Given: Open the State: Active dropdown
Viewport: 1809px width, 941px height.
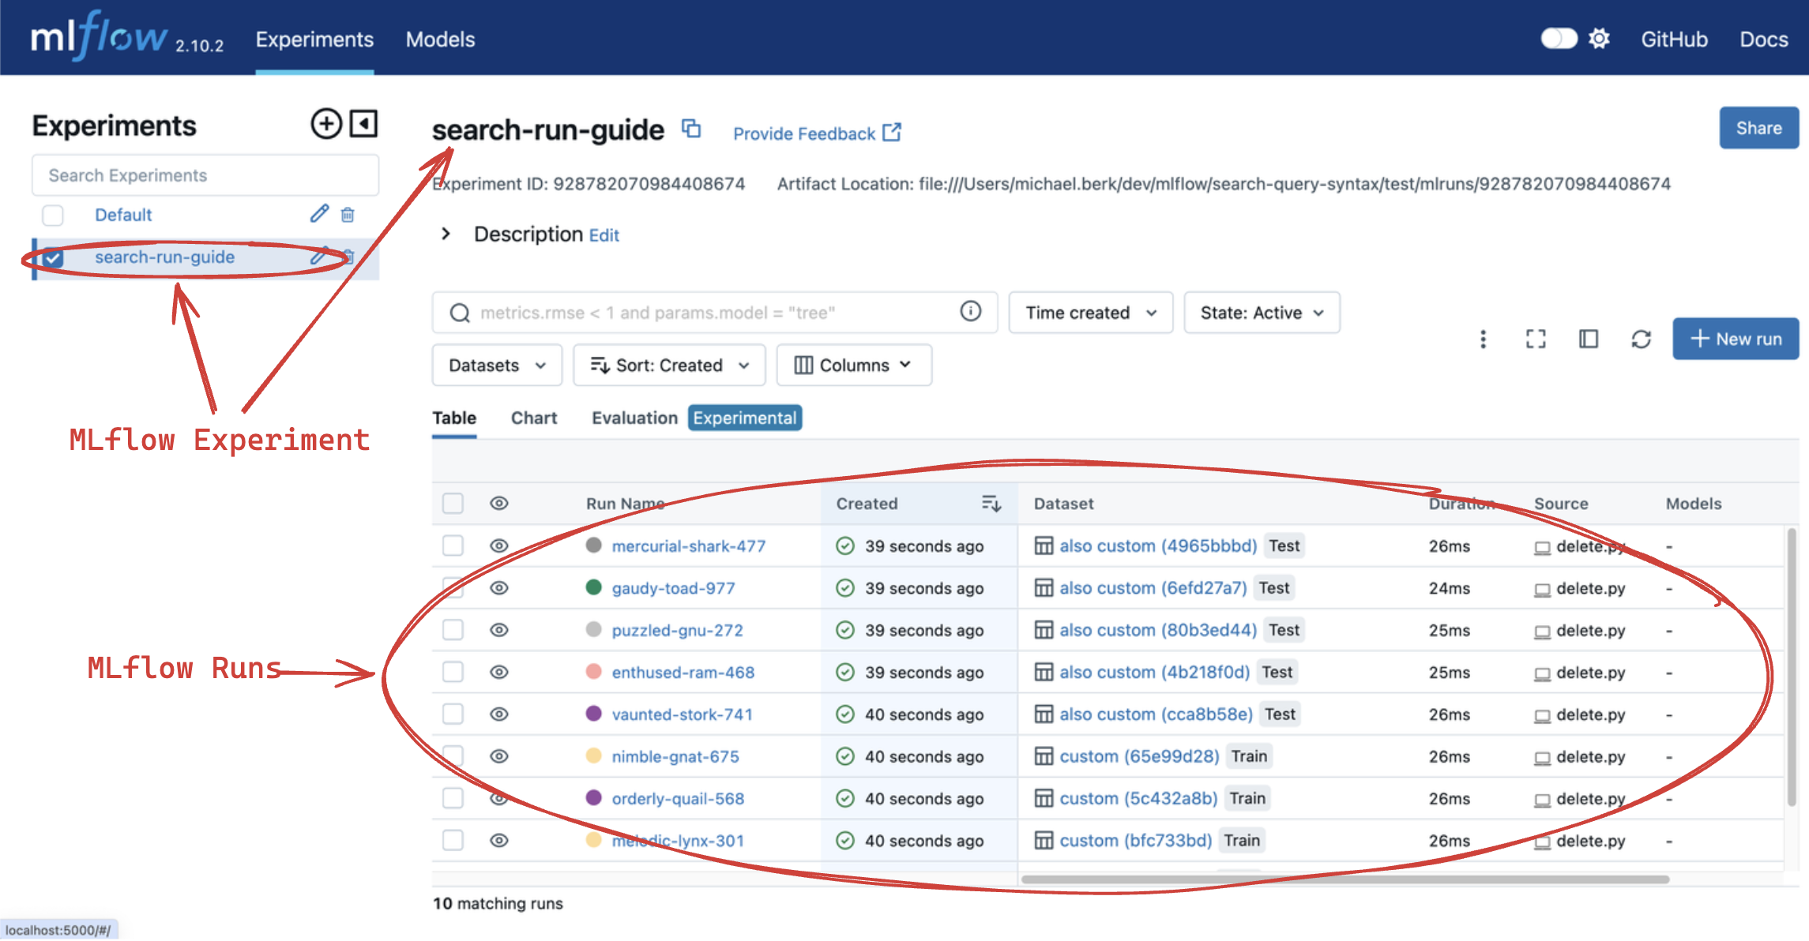Looking at the screenshot, I should click(x=1261, y=313).
